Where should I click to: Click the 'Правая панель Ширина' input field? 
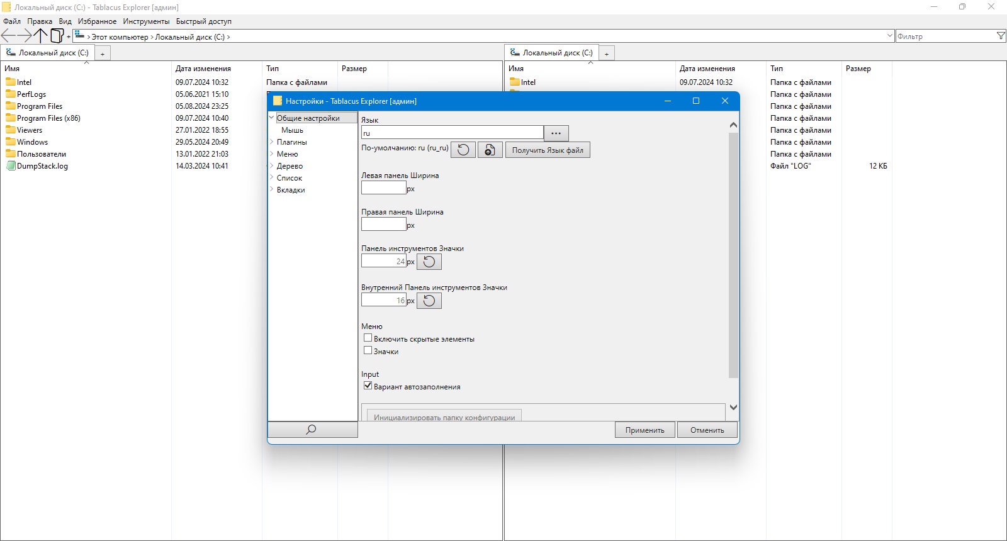[384, 224]
